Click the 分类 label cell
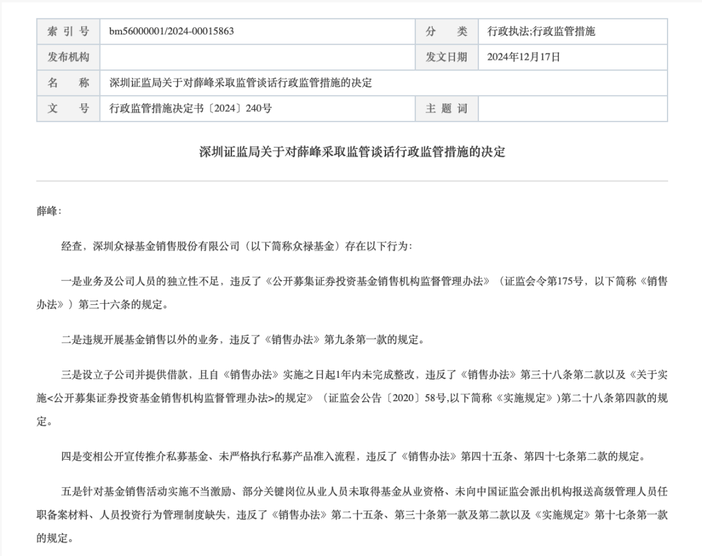 coord(447,31)
